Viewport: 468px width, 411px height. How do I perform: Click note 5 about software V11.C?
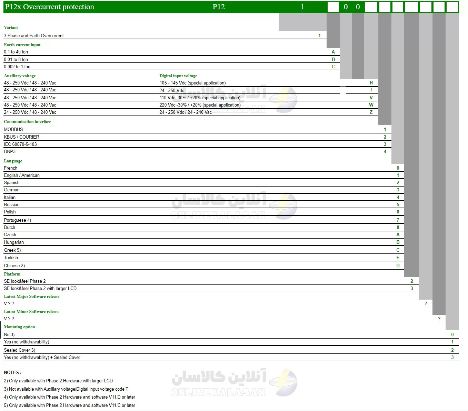pyautogui.click(x=69, y=405)
